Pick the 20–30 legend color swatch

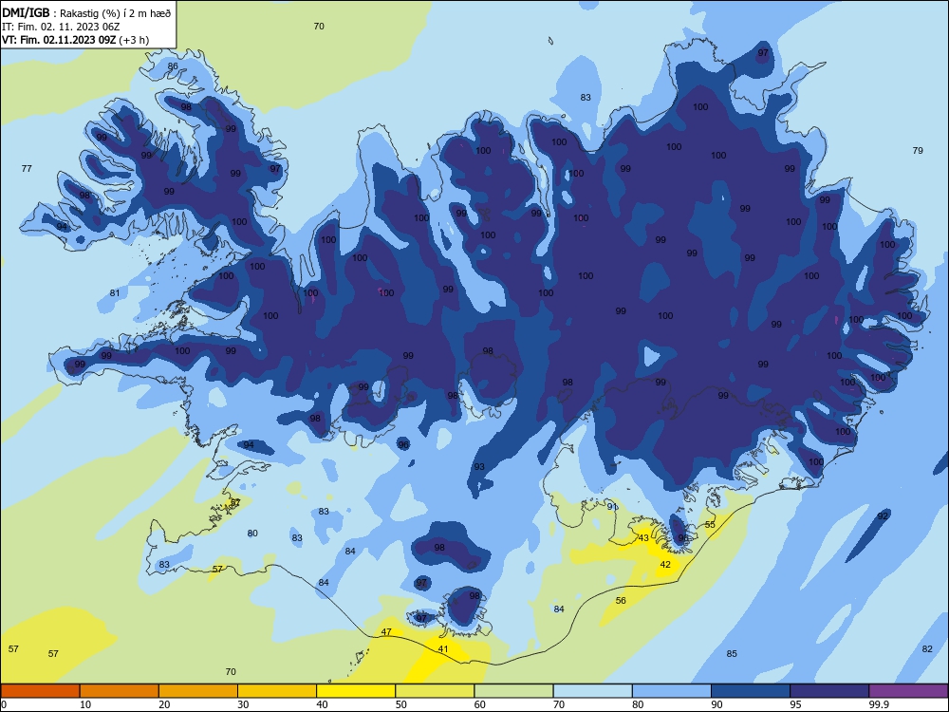[x=198, y=691]
